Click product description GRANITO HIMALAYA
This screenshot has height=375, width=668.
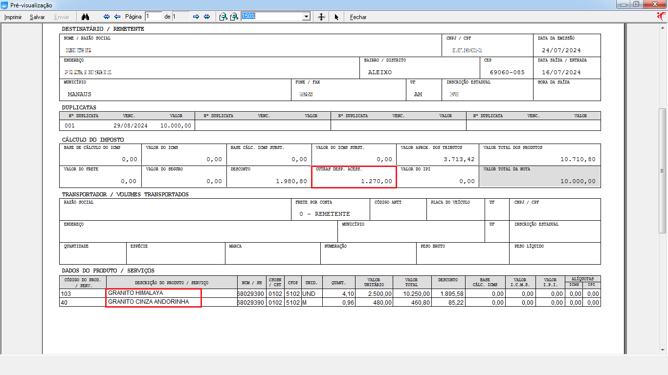click(x=135, y=293)
